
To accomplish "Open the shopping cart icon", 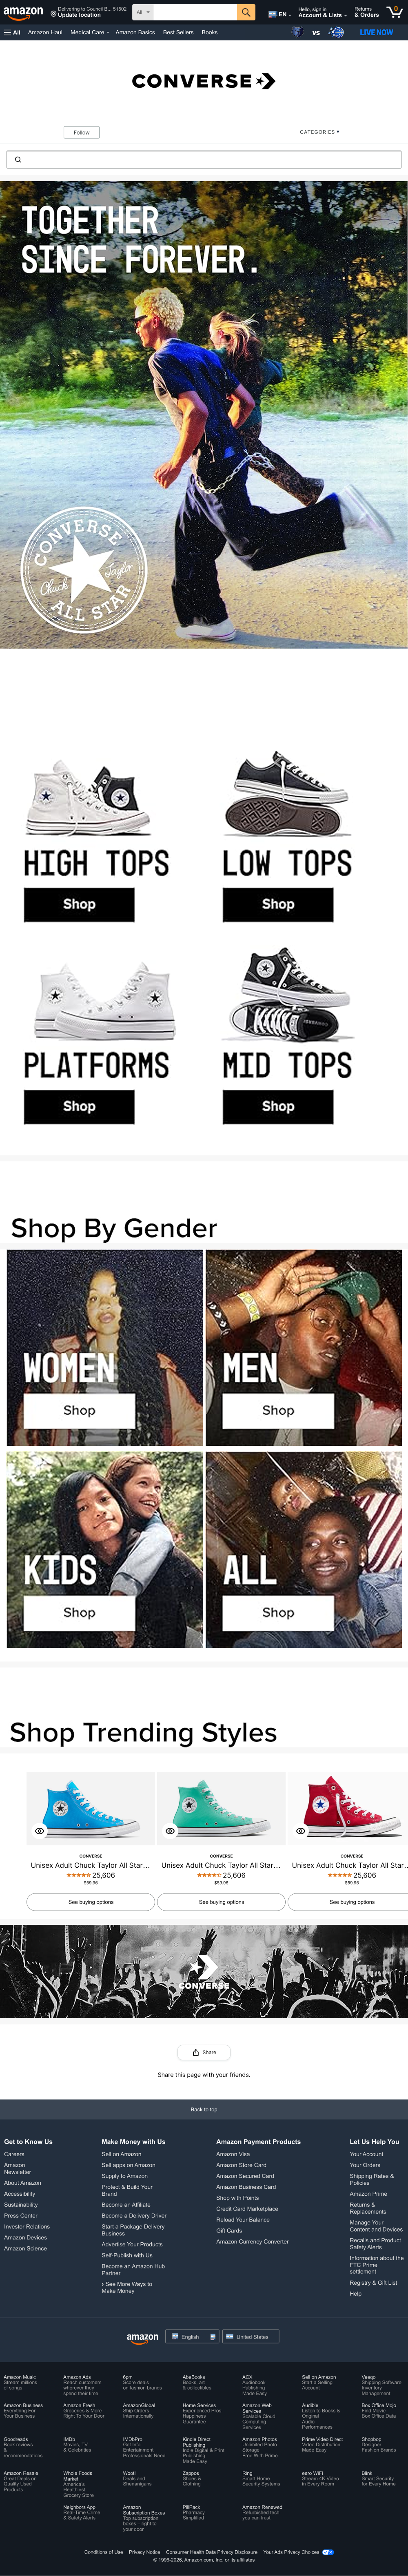I will tap(395, 12).
